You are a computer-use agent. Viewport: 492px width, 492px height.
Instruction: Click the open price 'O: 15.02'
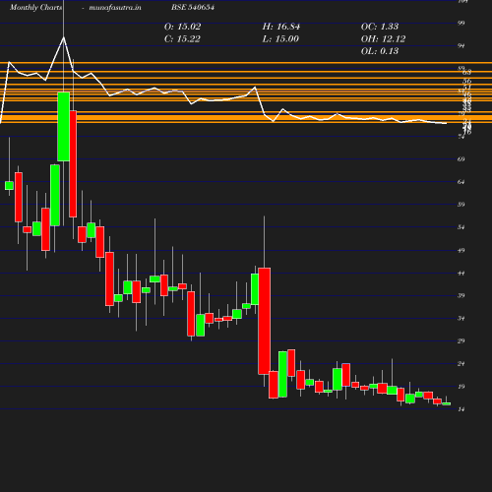click(x=182, y=27)
